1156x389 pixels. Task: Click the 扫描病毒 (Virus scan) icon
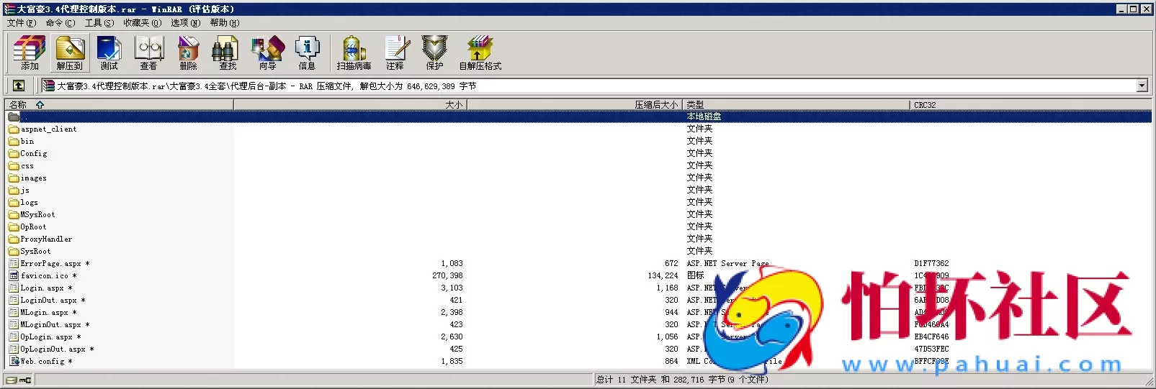point(354,52)
